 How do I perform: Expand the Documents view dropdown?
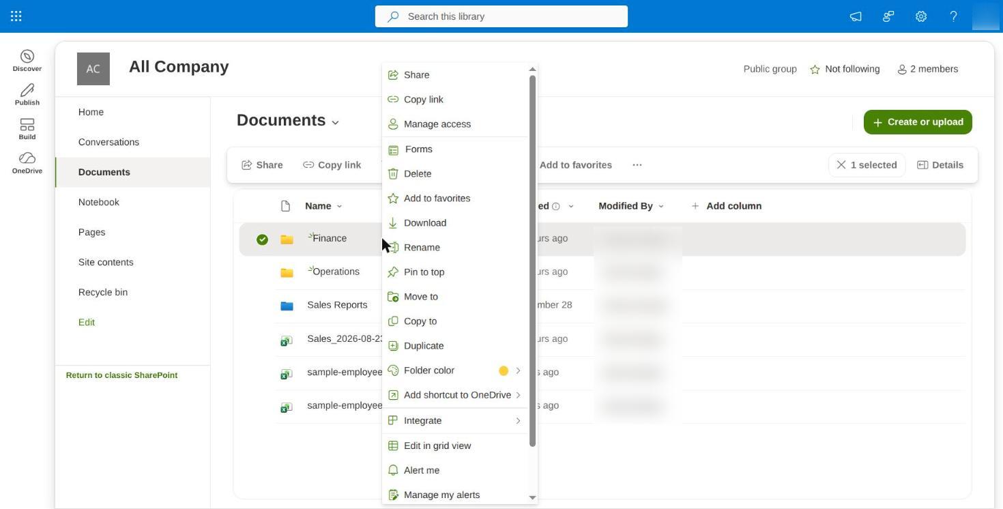(x=336, y=123)
